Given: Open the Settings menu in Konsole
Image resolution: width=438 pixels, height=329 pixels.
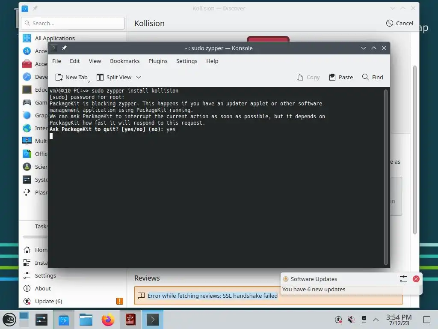Looking at the screenshot, I should click(186, 61).
